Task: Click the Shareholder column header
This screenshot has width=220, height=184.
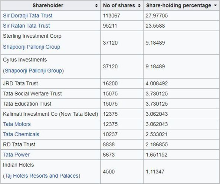Action: point(51,5)
